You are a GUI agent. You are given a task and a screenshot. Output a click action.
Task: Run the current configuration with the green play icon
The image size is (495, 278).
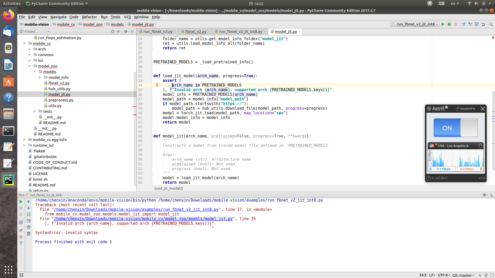(443, 24)
